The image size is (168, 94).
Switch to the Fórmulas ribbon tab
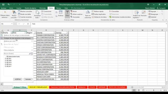(43, 8)
